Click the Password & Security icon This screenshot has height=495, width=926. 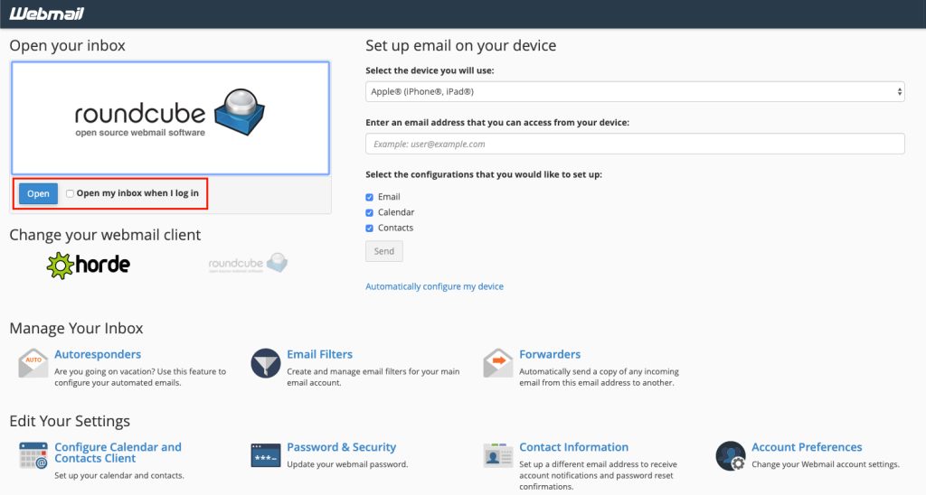point(266,455)
